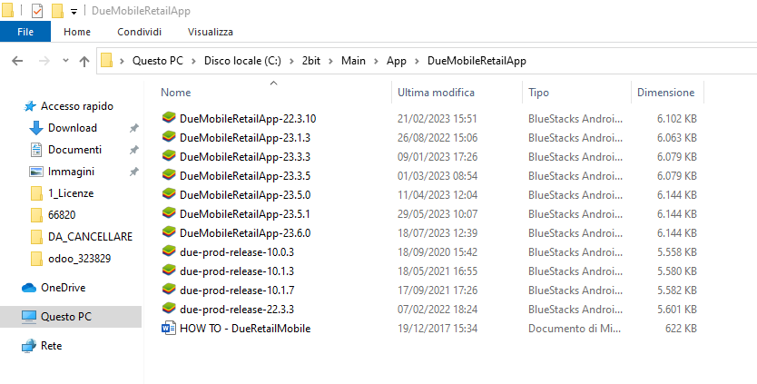Image resolution: width=757 pixels, height=384 pixels.
Task: Open the recent locations dropdown arrow
Action: click(66, 61)
